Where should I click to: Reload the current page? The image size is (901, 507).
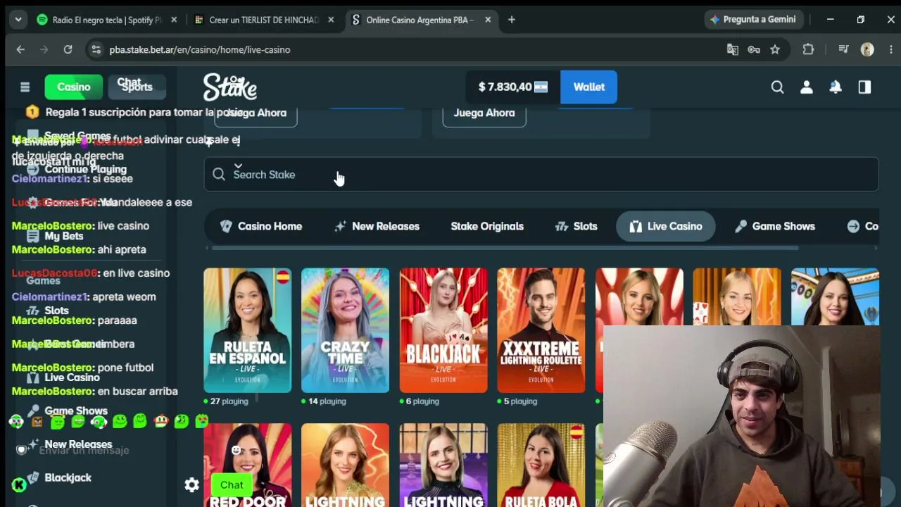click(68, 49)
